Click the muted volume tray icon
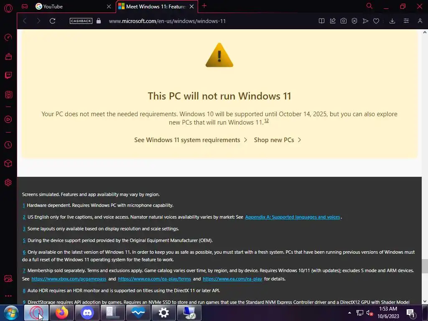Screen dimensions: 428x321 (x=369, y=313)
